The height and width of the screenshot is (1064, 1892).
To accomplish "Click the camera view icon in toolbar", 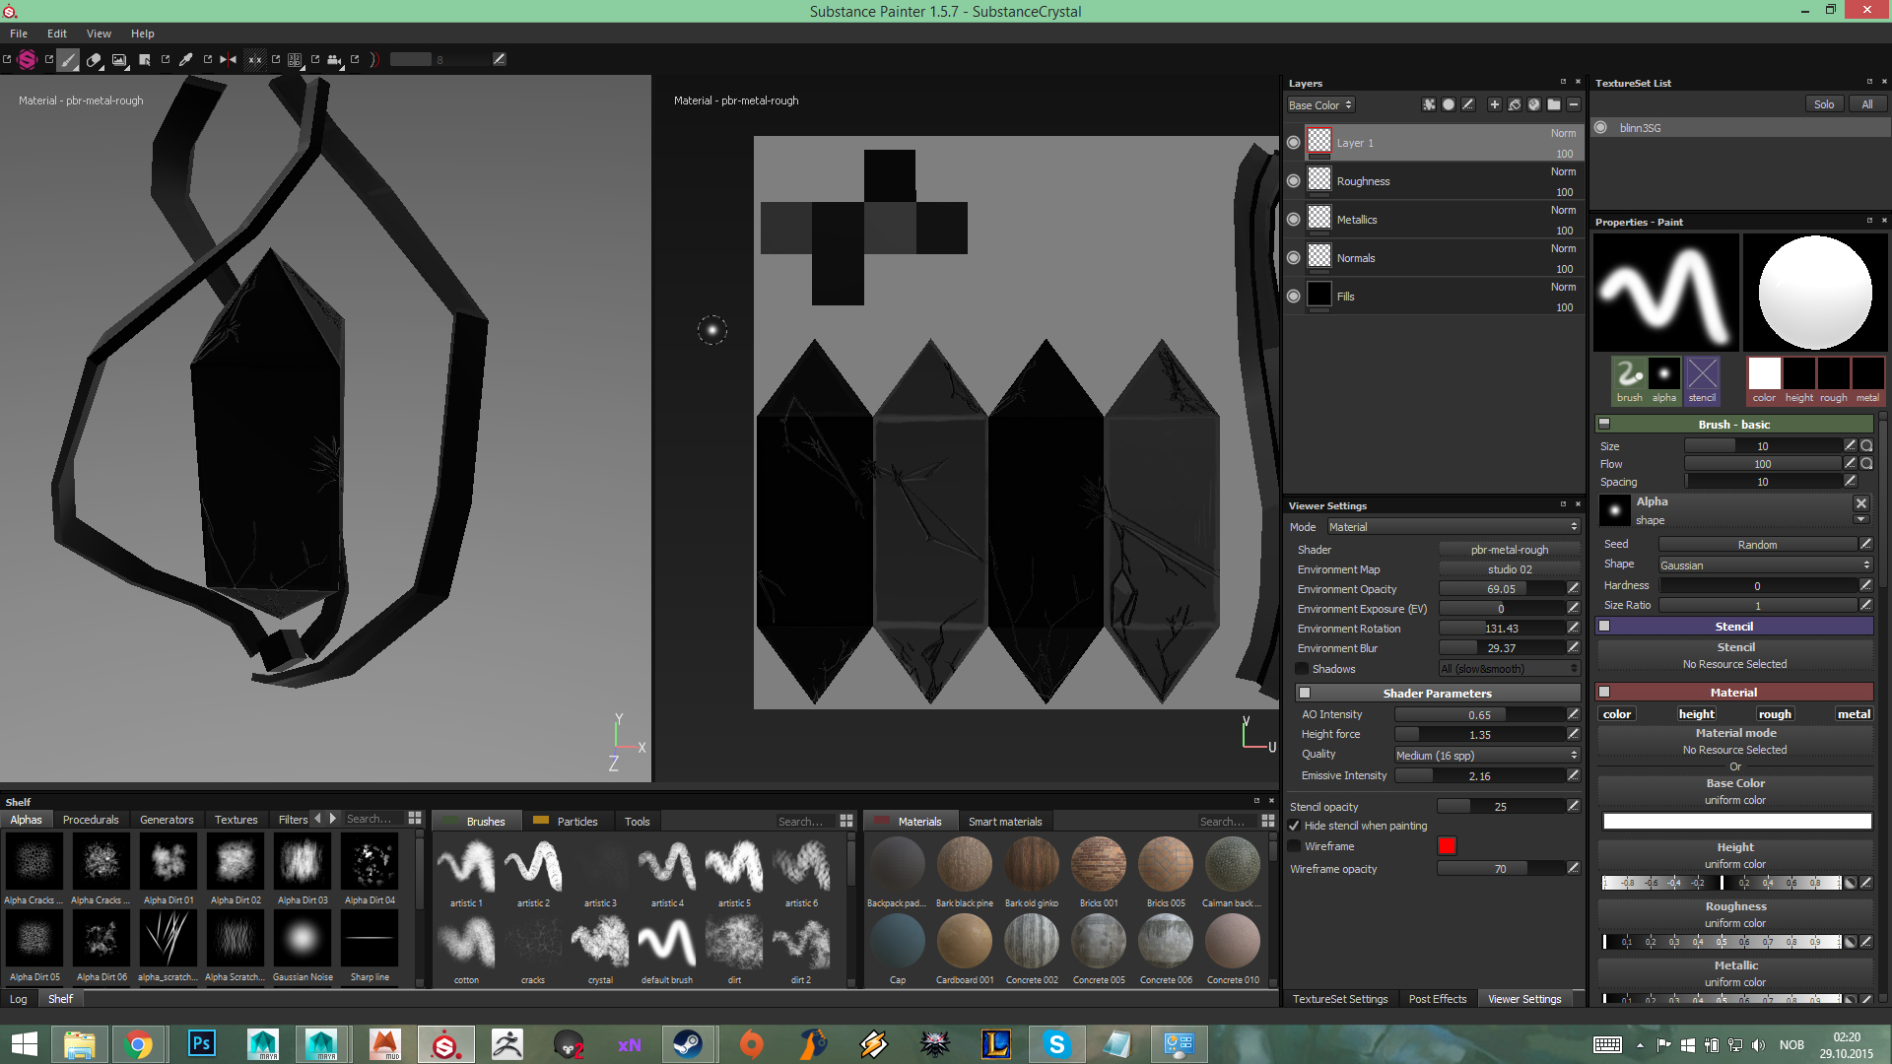I will (334, 60).
